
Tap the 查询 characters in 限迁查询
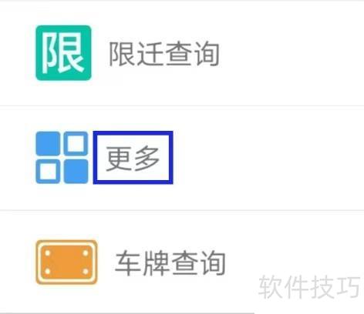(x=192, y=54)
